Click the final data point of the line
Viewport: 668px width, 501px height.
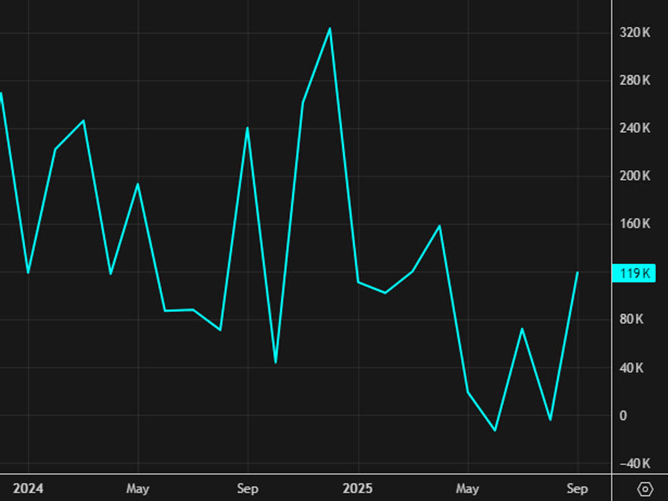pos(578,273)
